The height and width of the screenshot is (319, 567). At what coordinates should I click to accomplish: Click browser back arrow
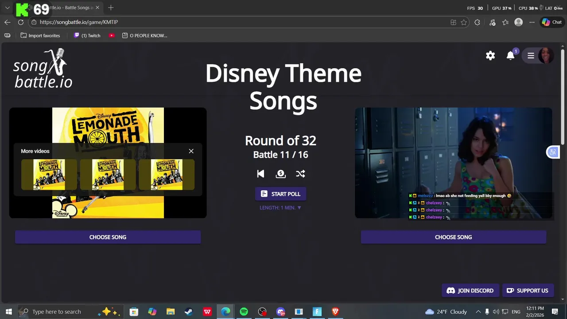click(8, 22)
